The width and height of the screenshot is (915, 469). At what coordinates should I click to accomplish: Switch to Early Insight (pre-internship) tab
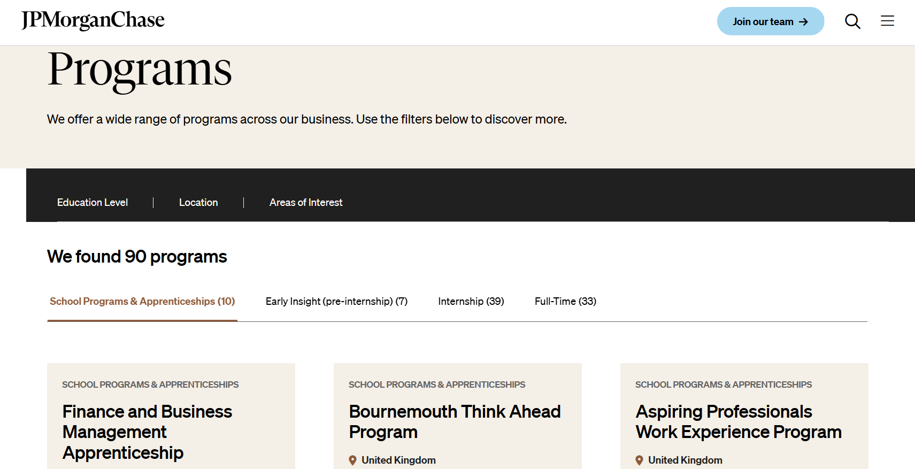(x=336, y=302)
